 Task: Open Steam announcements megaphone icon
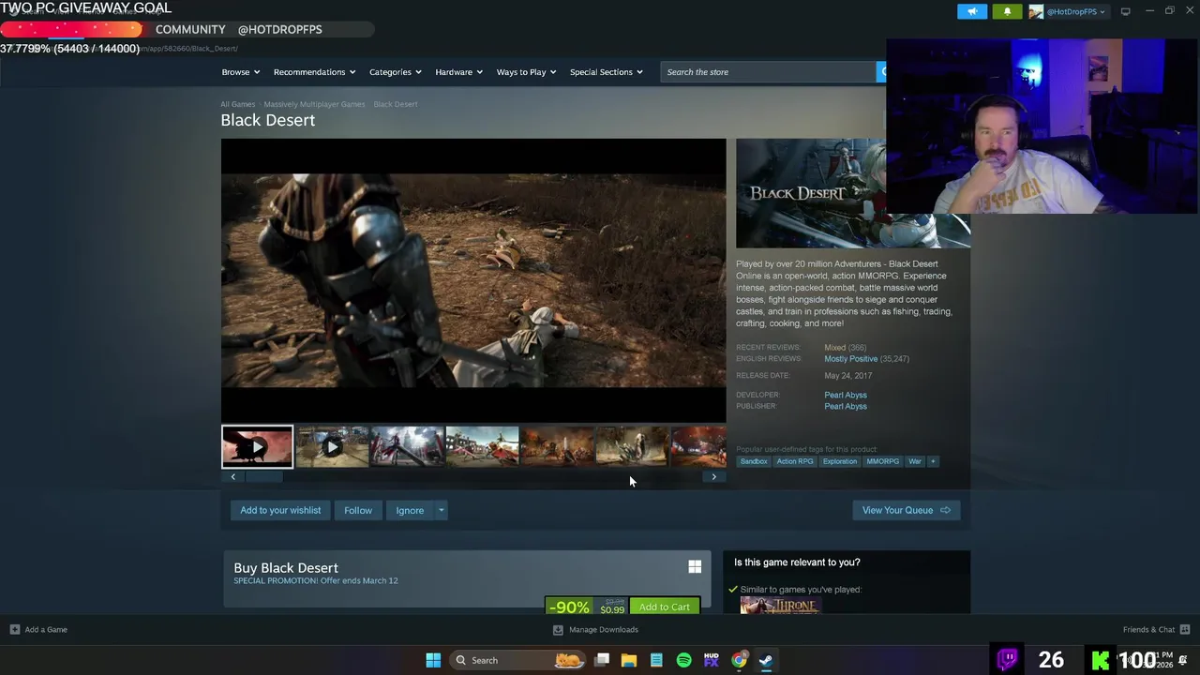coord(972,11)
